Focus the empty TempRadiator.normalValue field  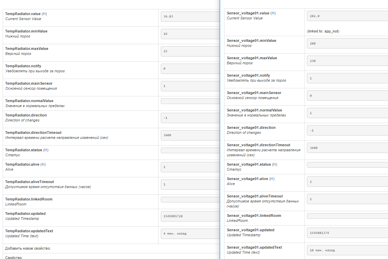pos(190,101)
